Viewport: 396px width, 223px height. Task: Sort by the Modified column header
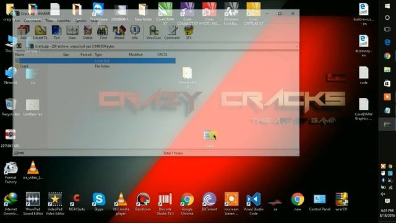[136, 55]
